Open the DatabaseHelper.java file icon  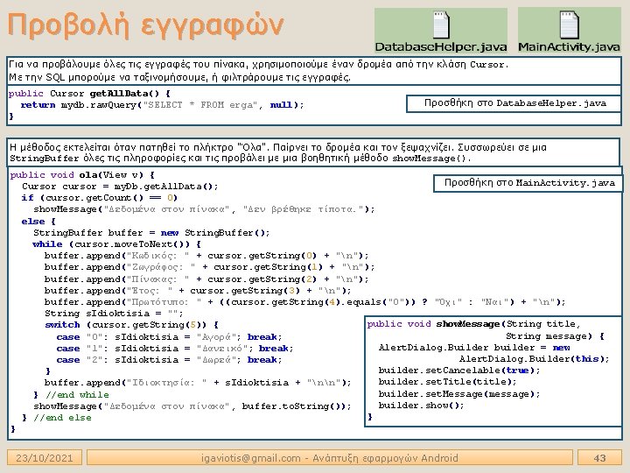tap(441, 25)
